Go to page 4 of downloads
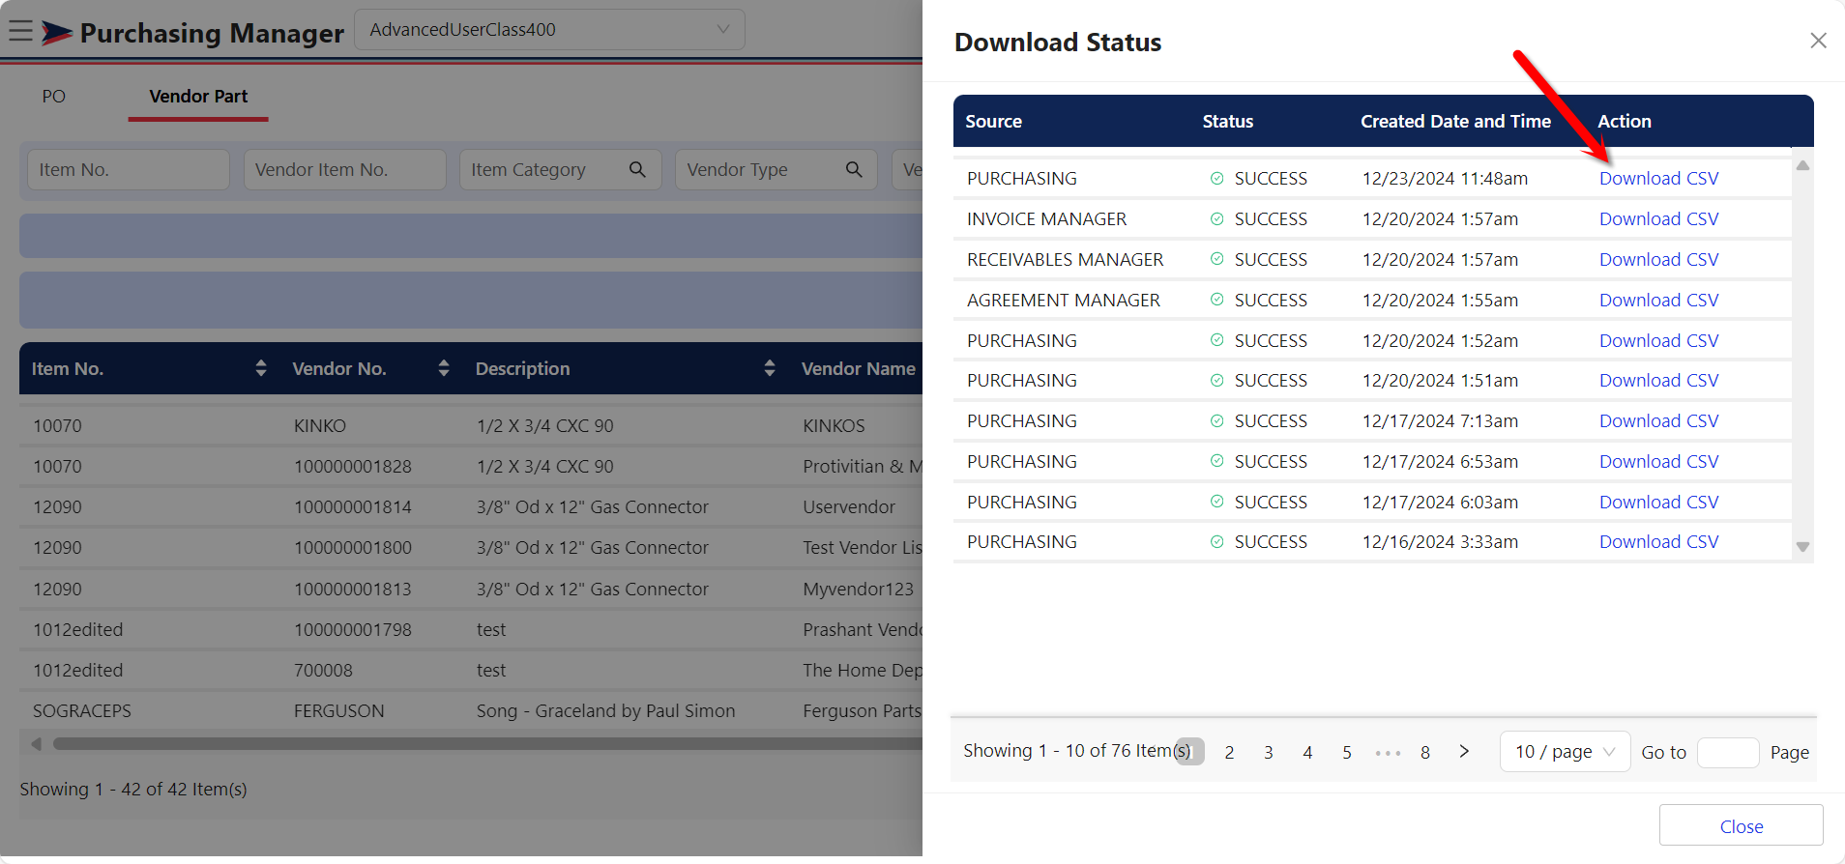 pos(1307,753)
